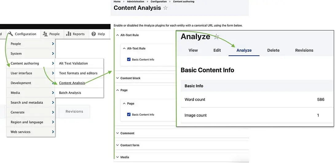Open the Content Analysis menu item
Image resolution: width=335 pixels, height=163 pixels.
[x=72, y=83]
